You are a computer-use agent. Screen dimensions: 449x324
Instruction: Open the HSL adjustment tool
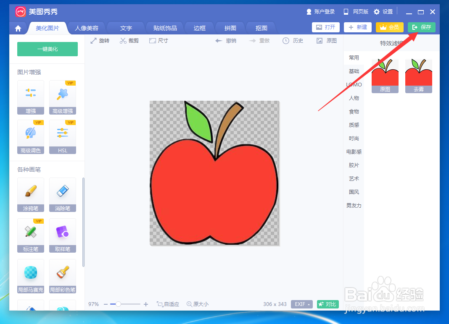[x=62, y=137]
